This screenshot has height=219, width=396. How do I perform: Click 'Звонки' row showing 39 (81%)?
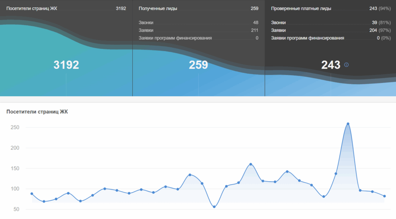(x=278, y=23)
